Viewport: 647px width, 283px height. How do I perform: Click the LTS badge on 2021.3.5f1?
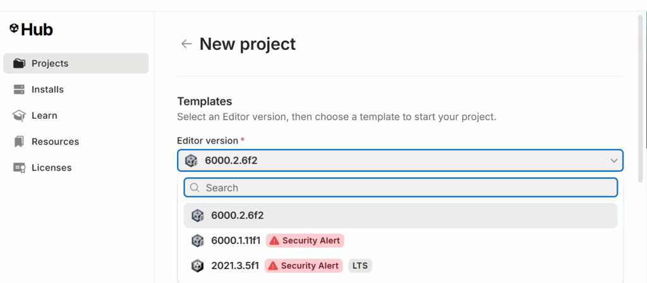click(360, 265)
